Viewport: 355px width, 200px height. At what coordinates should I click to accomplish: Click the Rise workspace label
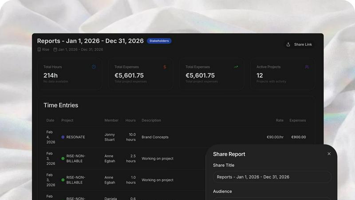click(x=46, y=49)
